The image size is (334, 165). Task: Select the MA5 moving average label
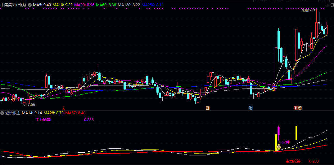pos(42,5)
